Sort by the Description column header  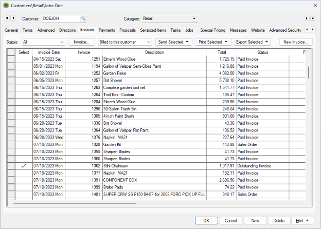pos(154,52)
